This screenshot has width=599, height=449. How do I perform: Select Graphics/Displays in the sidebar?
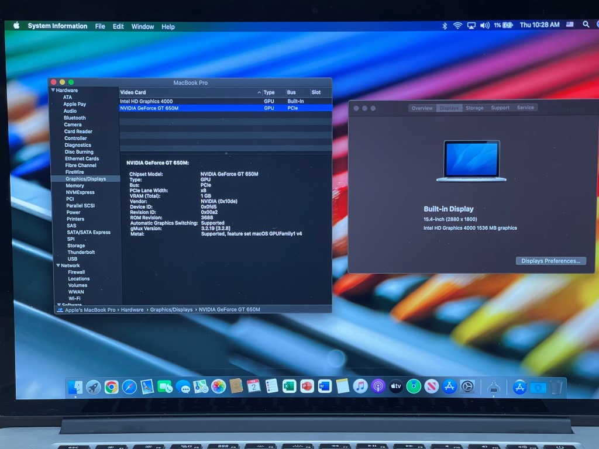85,179
